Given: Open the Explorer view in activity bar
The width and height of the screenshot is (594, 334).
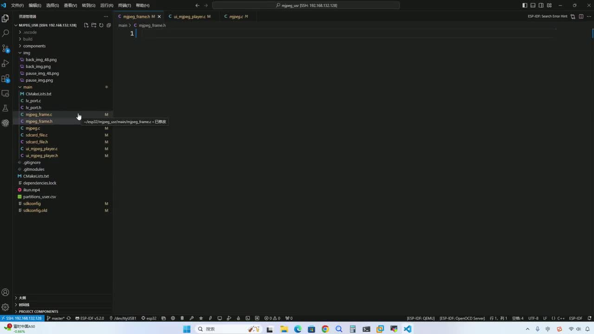Looking at the screenshot, I should (6, 19).
